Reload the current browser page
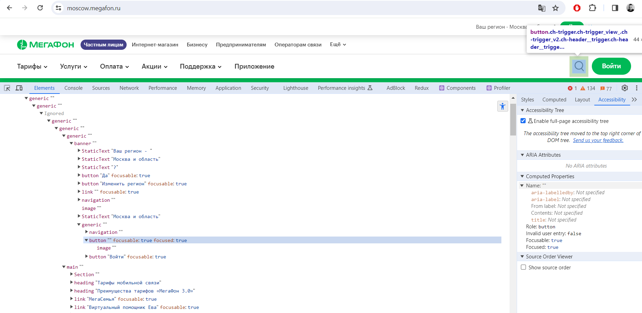The width and height of the screenshot is (642, 313). (x=40, y=8)
